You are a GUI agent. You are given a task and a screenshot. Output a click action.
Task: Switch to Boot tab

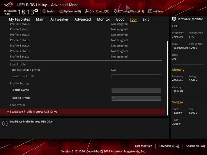[x=120, y=19]
